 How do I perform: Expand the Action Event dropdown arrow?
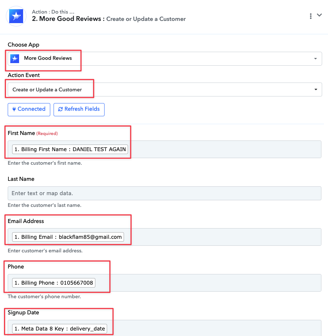click(316, 90)
